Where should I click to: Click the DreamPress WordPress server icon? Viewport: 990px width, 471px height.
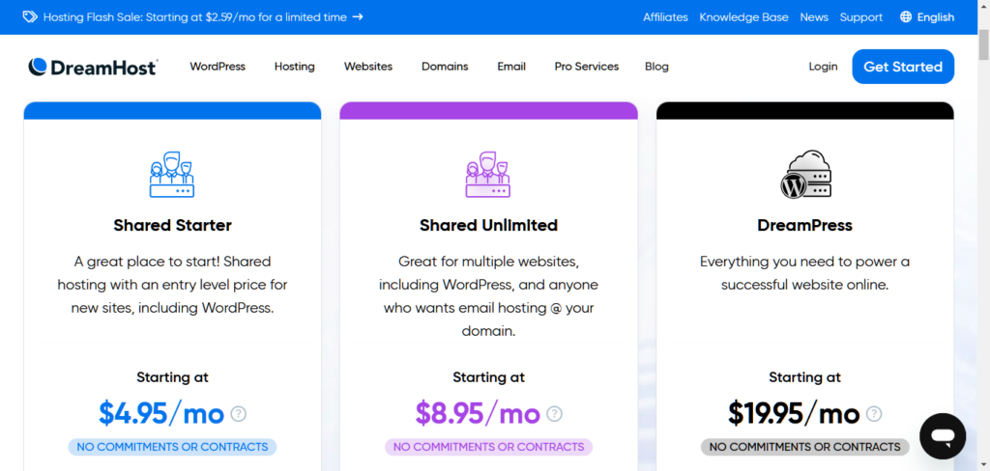pyautogui.click(x=805, y=175)
